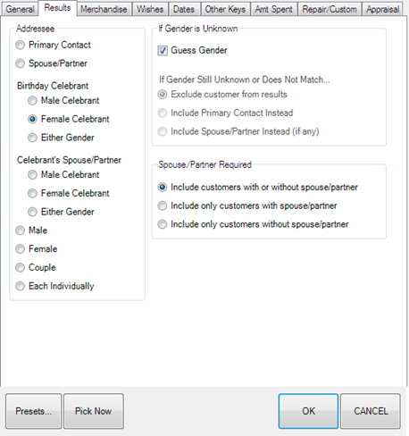Click the CANCEL button
The height and width of the screenshot is (436, 409).
click(371, 411)
